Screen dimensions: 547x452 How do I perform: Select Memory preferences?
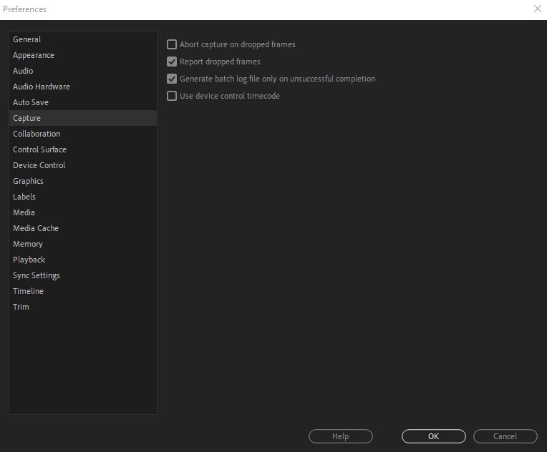click(83, 244)
